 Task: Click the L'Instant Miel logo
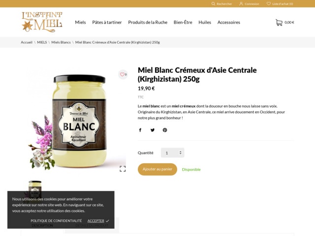(x=42, y=22)
